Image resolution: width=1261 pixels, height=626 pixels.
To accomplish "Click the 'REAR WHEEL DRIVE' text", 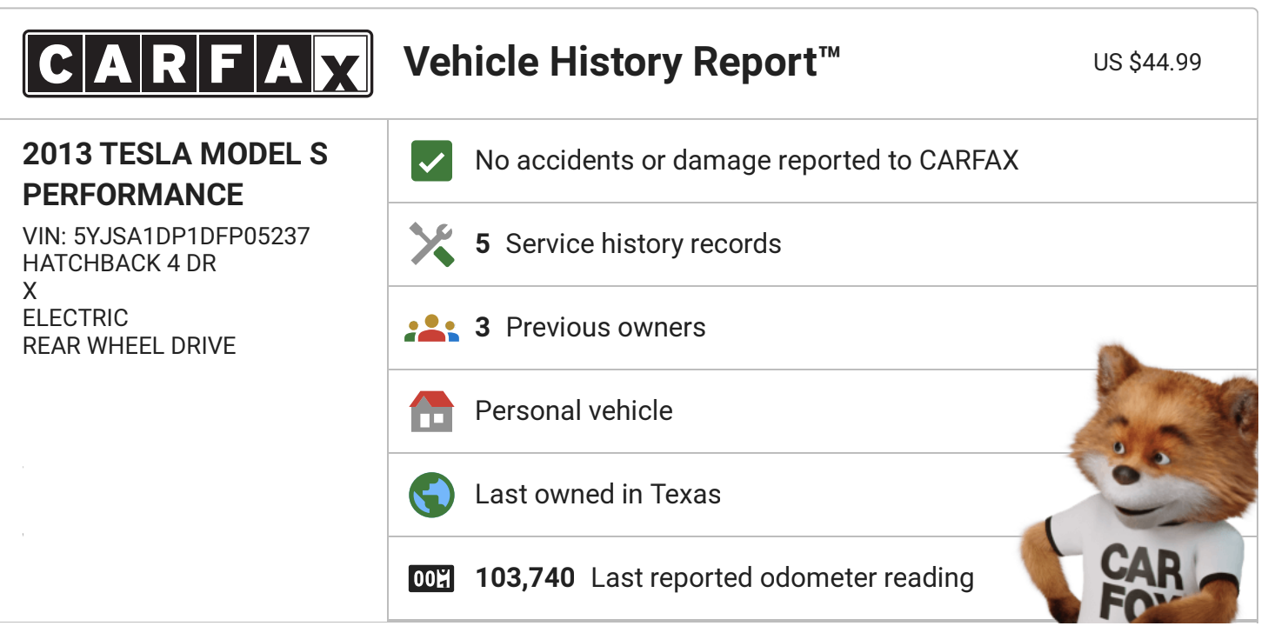I will click(x=130, y=345).
